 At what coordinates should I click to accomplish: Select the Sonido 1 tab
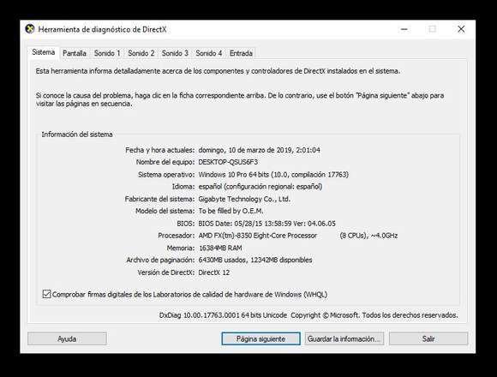click(107, 53)
